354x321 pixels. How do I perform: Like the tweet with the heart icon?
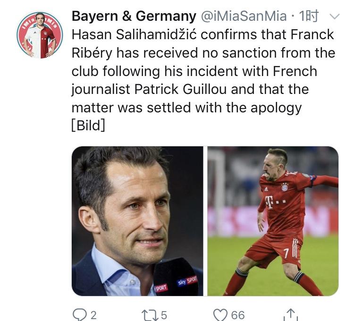click(x=220, y=315)
